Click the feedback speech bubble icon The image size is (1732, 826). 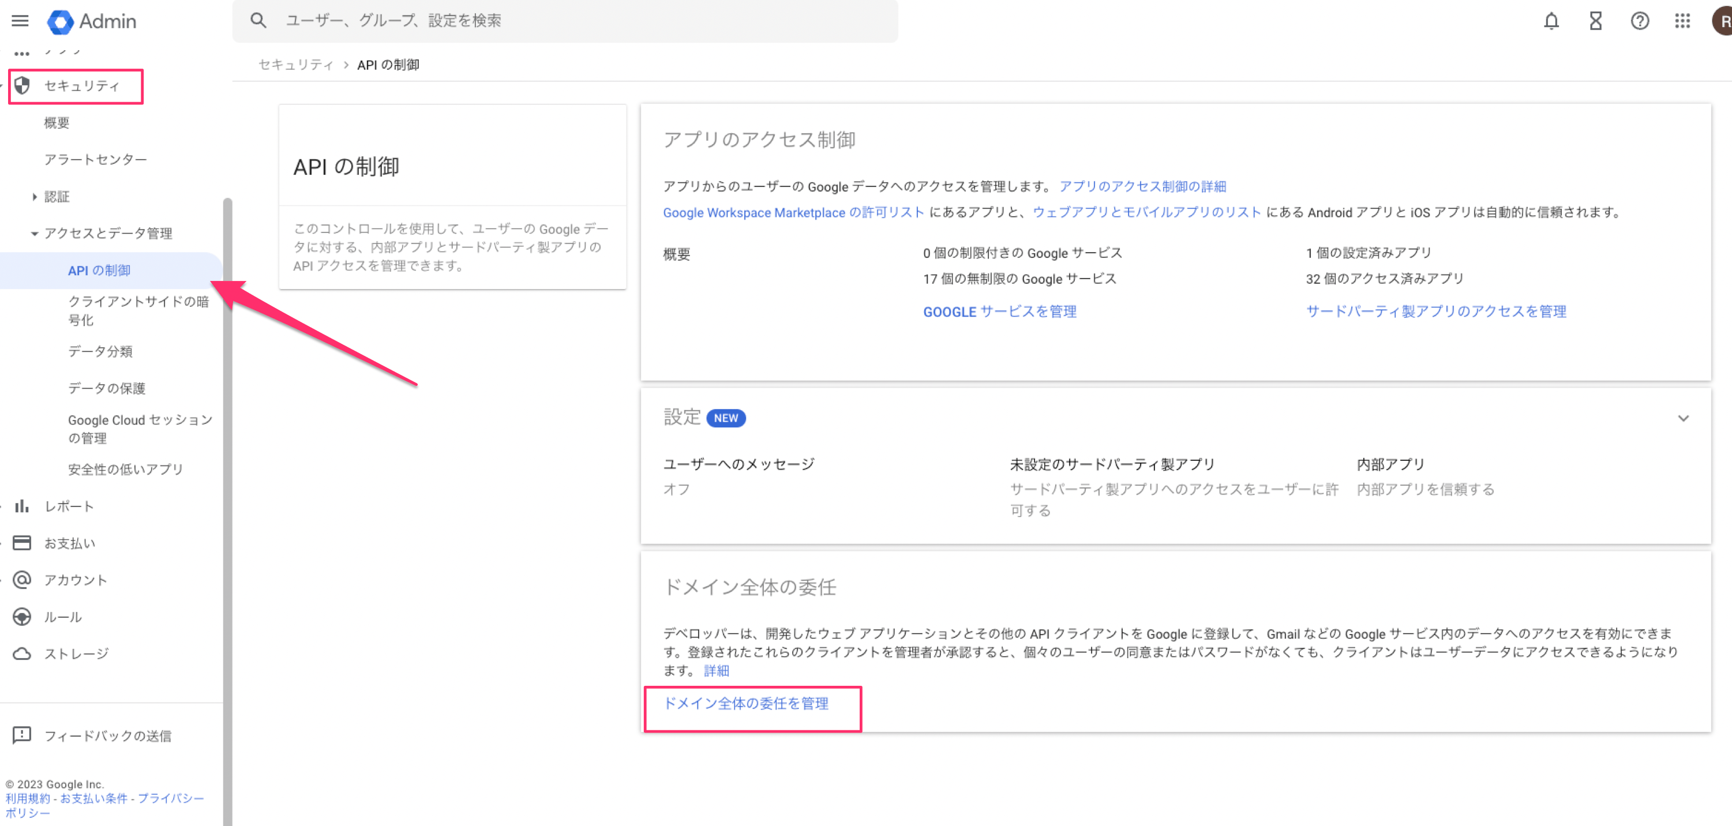(22, 735)
